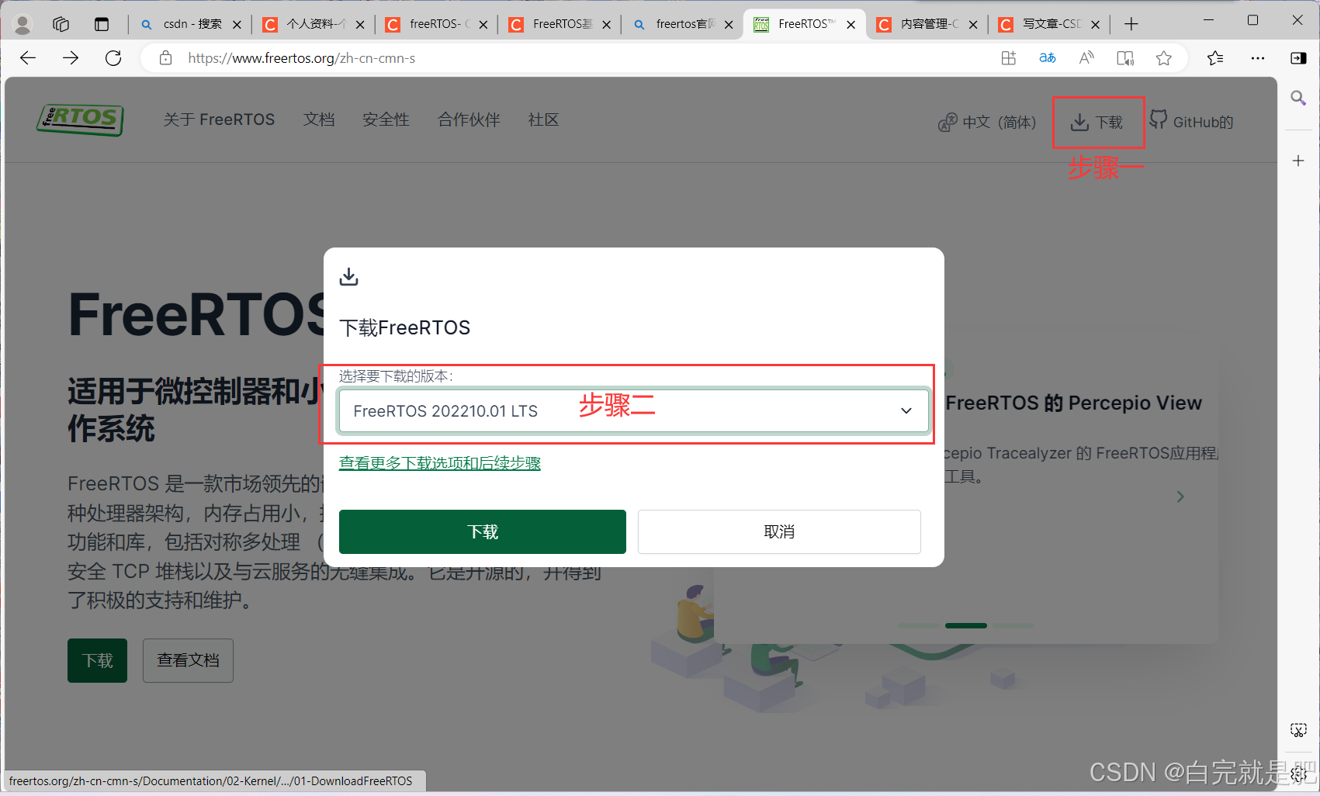Open sidebar search icon
Viewport: 1320px width, 796px height.
click(1298, 98)
